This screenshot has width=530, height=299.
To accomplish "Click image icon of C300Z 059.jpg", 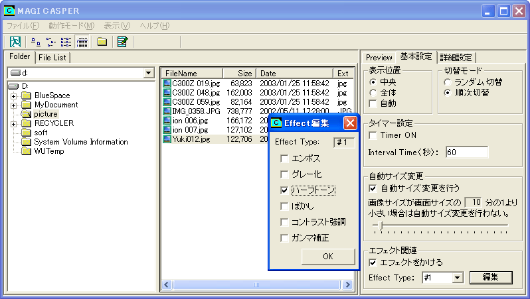I will [167, 102].
